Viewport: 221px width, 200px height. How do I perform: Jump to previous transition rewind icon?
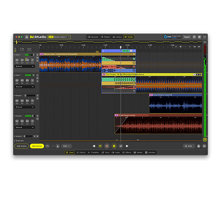click(194, 47)
